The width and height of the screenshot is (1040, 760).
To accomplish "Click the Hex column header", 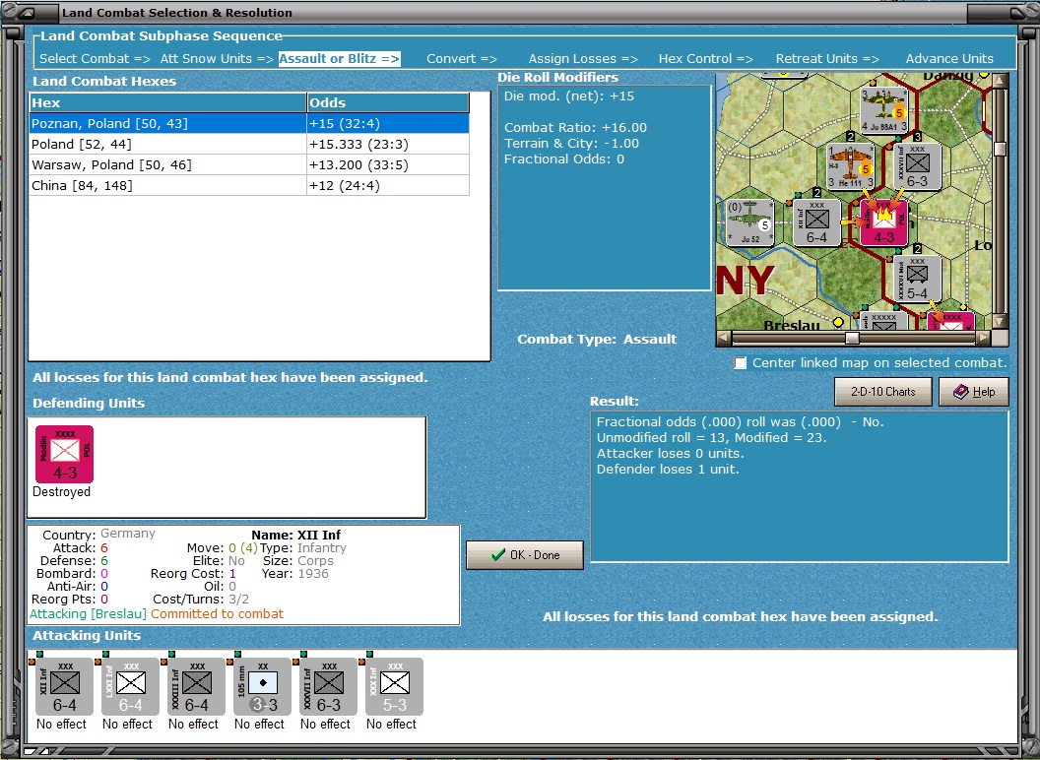I will click(167, 102).
